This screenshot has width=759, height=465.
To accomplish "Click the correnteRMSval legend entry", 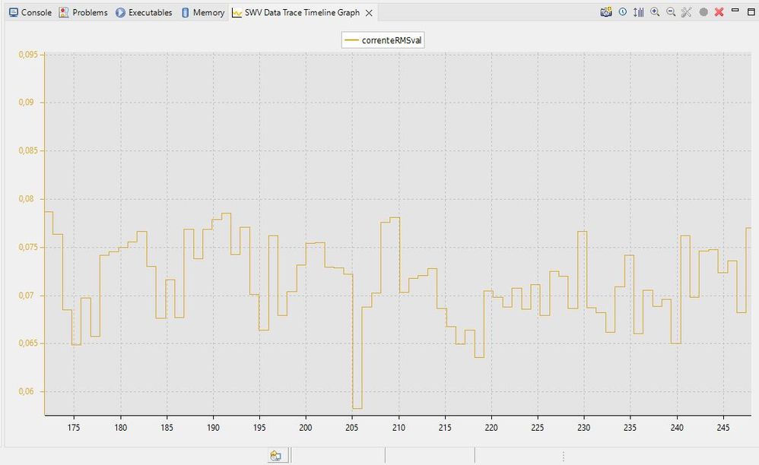I will 383,40.
